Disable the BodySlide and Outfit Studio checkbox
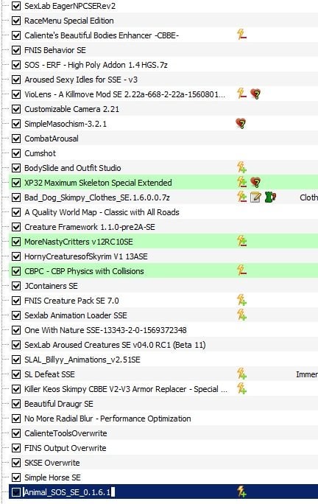 pyautogui.click(x=16, y=168)
